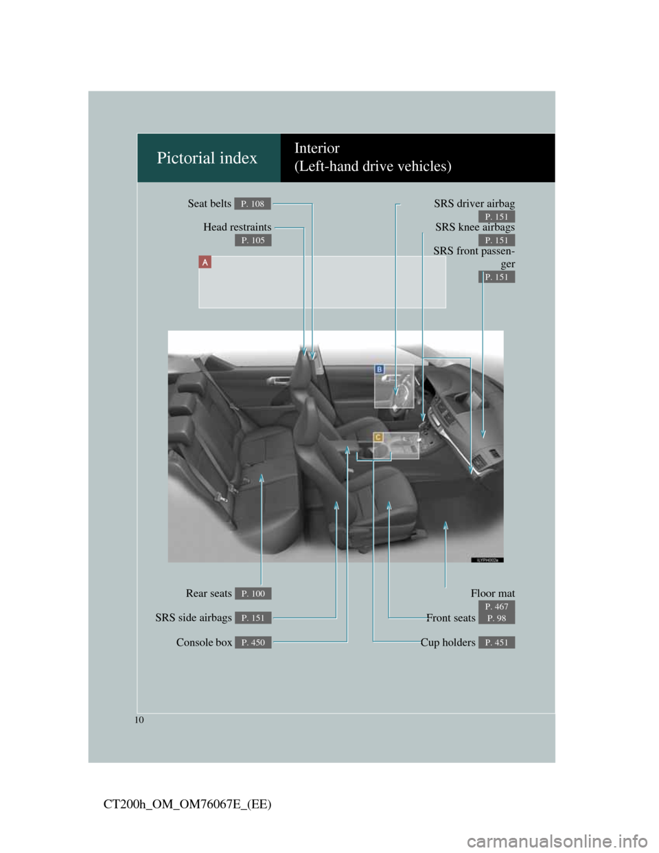659x853 pixels.
Task: Open P. 151 badge for SRS front passenger
Action: pos(496,277)
